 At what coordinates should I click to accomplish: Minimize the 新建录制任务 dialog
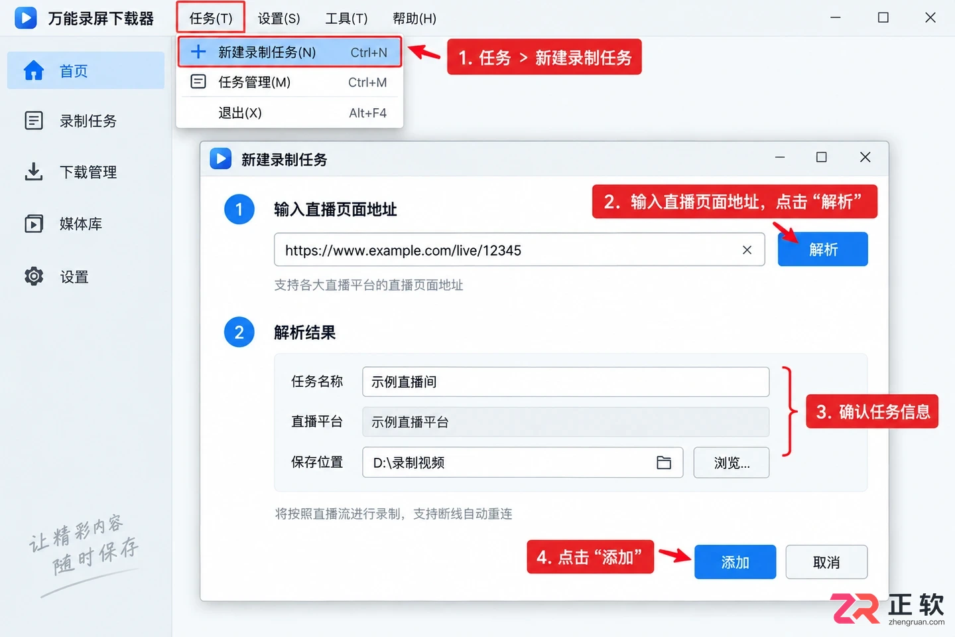coord(780,157)
